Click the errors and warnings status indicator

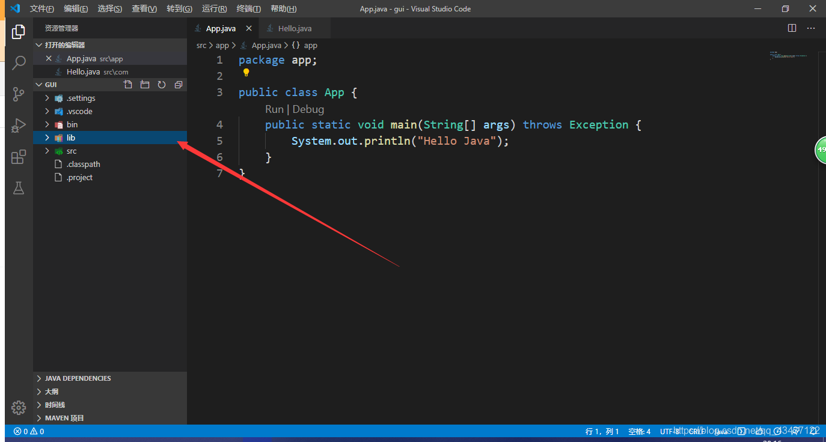(x=28, y=431)
